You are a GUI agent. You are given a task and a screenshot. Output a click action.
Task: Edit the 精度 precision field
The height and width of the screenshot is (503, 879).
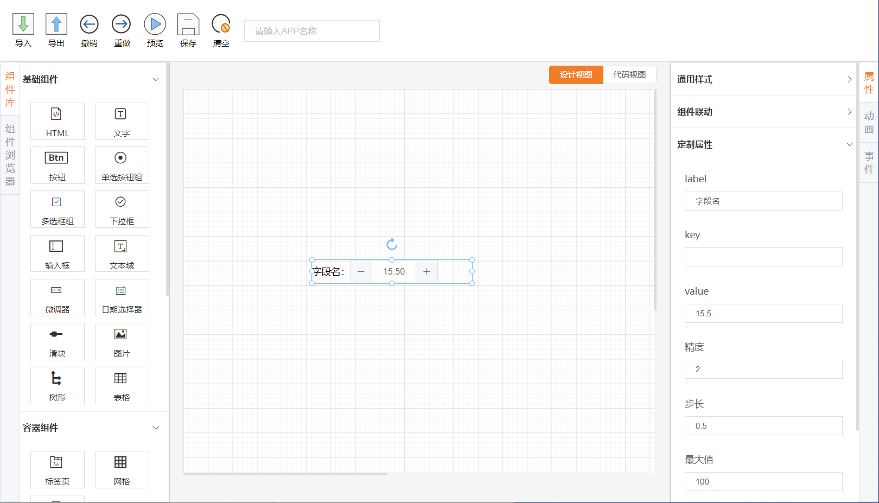pos(763,369)
